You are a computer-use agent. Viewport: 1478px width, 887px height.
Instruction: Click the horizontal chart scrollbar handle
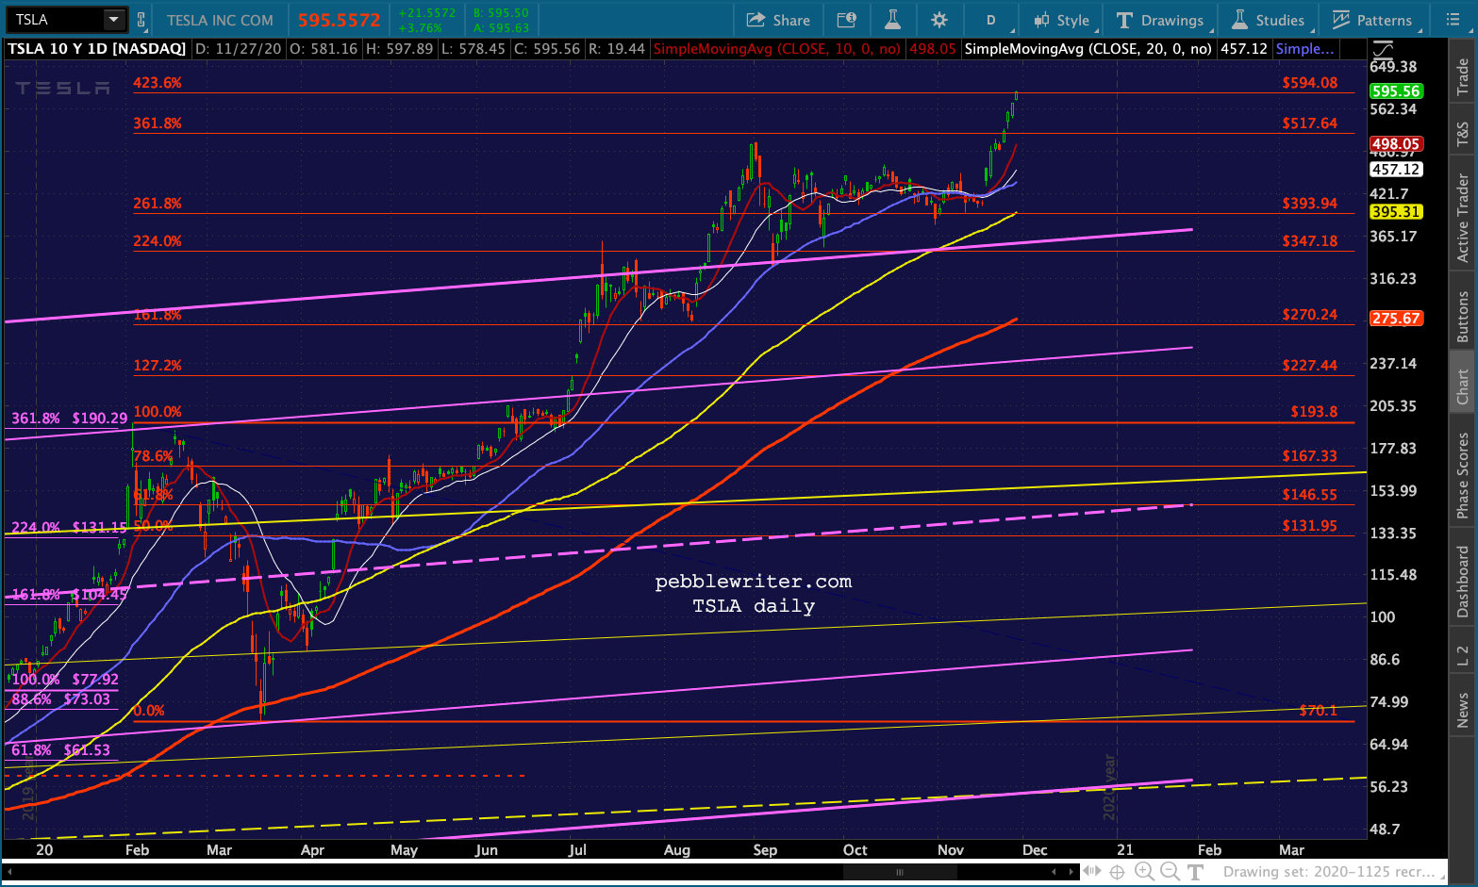click(899, 872)
